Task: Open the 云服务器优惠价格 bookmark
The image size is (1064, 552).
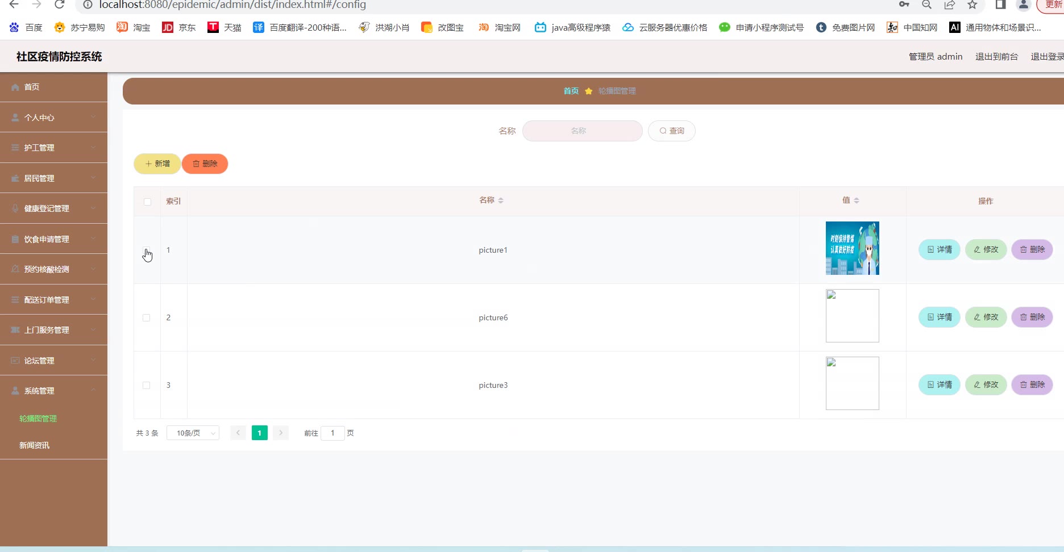Action: [665, 27]
